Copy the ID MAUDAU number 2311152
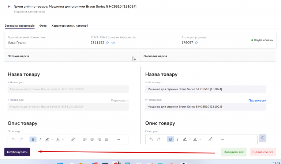Viewport: 281px width, 164px height. pos(108,42)
